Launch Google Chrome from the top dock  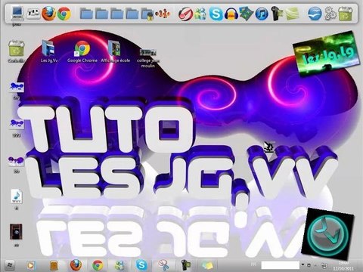click(x=64, y=14)
